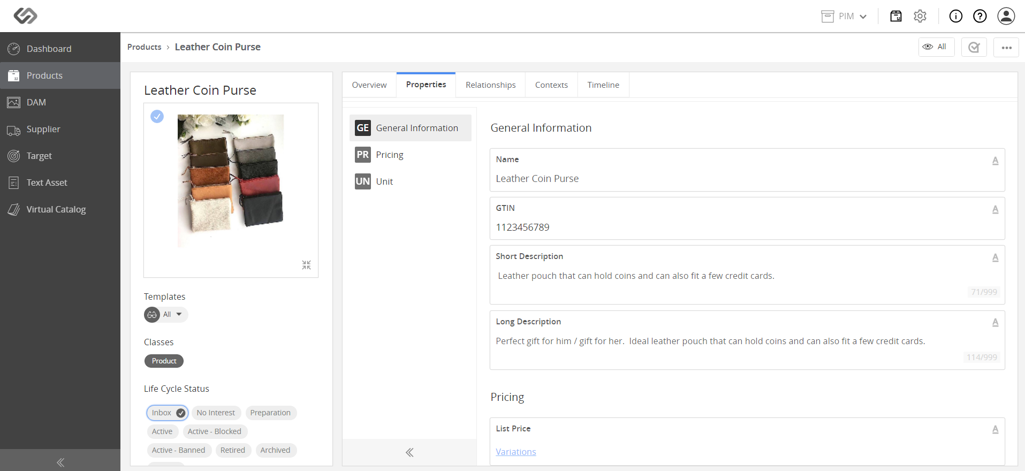This screenshot has height=471, width=1025.
Task: Click List Price language icon
Action: [995, 429]
